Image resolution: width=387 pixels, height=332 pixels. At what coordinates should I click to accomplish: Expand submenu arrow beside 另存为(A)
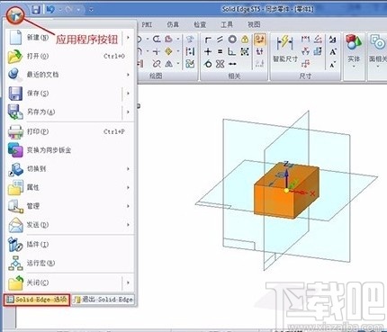click(128, 112)
